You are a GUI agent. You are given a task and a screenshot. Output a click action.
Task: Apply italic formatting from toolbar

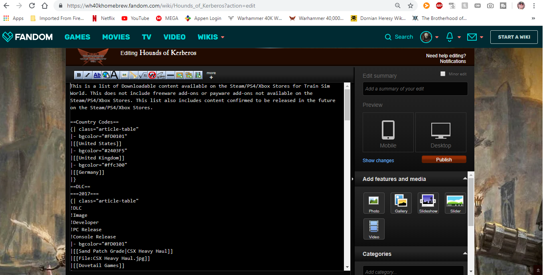point(87,75)
